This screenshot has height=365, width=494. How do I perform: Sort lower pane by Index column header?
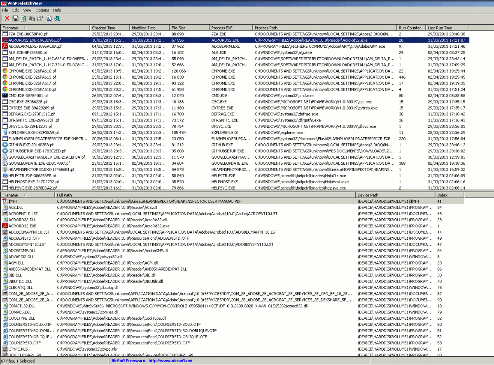coord(442,195)
